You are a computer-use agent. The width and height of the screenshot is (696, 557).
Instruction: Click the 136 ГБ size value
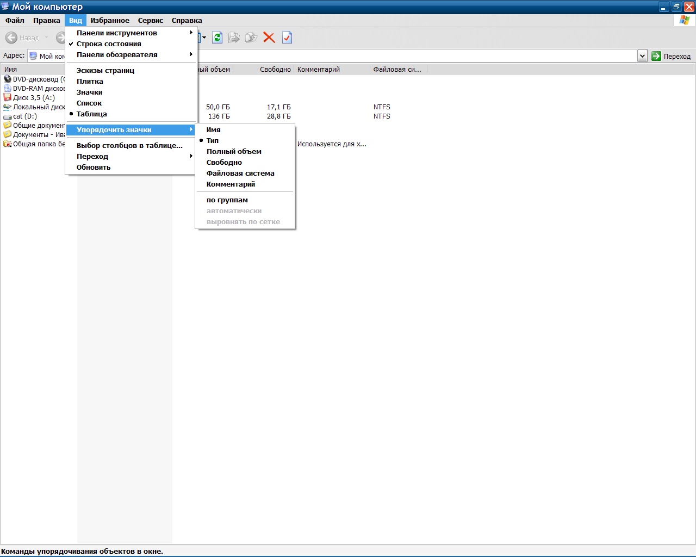(219, 116)
